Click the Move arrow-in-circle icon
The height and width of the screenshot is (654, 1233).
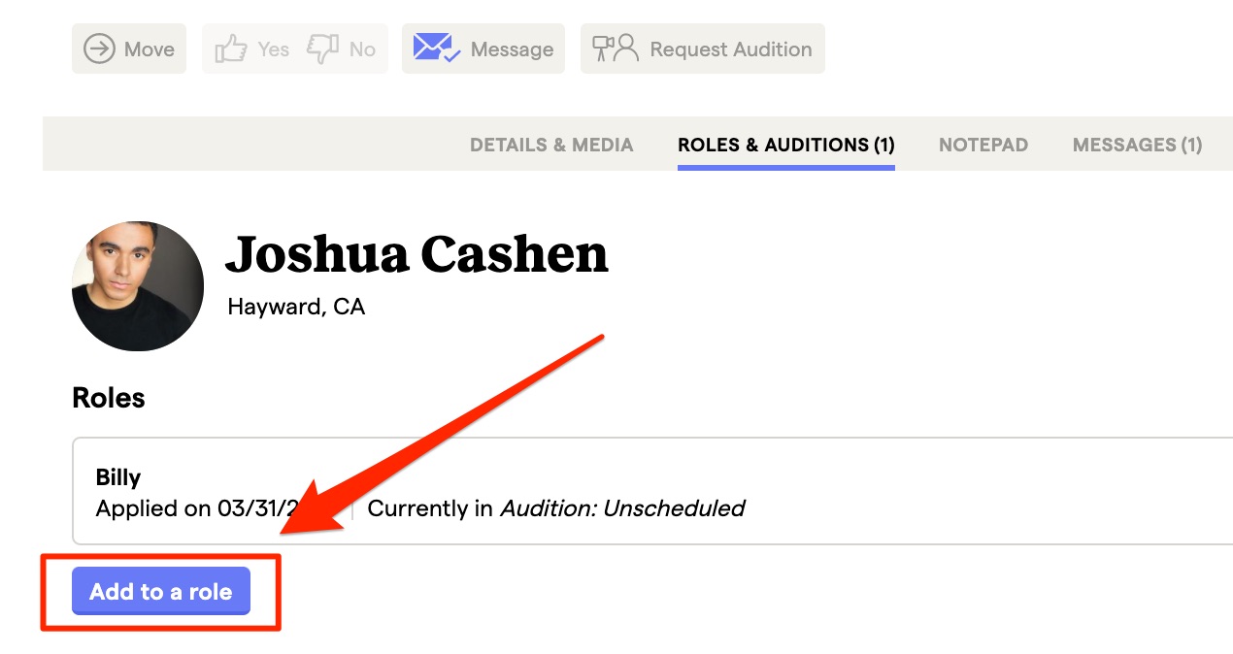click(99, 49)
